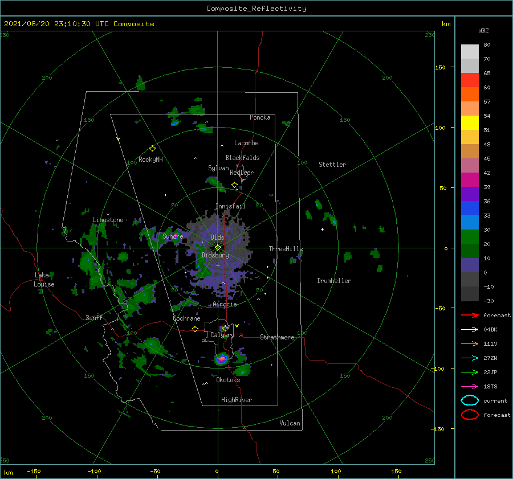Click the white asterisk marker above Limestone
Viewport: 513px width, 479px height.
click(x=108, y=215)
